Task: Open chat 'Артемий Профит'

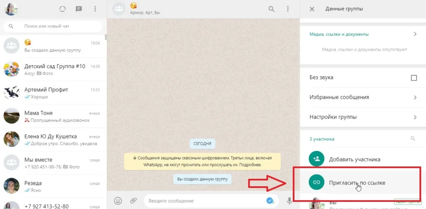Action: point(52,93)
